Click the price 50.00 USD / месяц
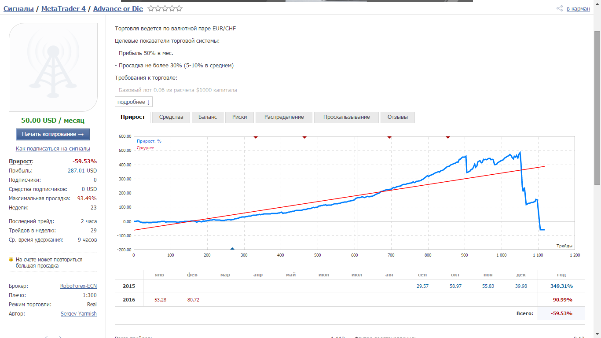 [x=53, y=121]
